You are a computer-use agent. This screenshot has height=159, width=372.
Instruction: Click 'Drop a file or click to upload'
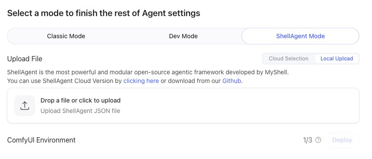[80, 100]
